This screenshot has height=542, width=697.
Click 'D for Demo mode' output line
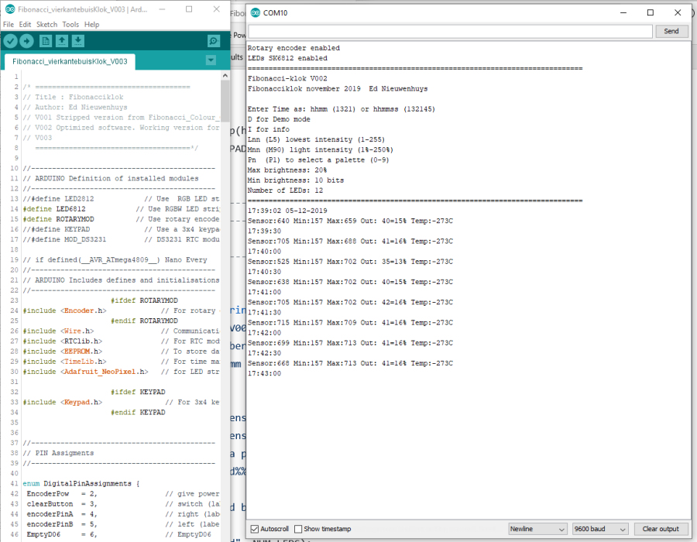click(x=279, y=119)
